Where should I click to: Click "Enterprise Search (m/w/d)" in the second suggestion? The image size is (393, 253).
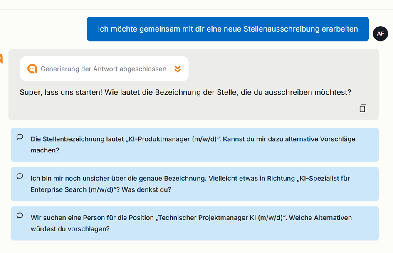(x=72, y=189)
